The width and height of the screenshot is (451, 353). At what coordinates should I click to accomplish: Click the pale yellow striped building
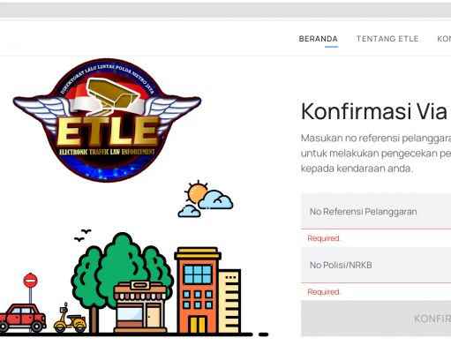coord(229,301)
